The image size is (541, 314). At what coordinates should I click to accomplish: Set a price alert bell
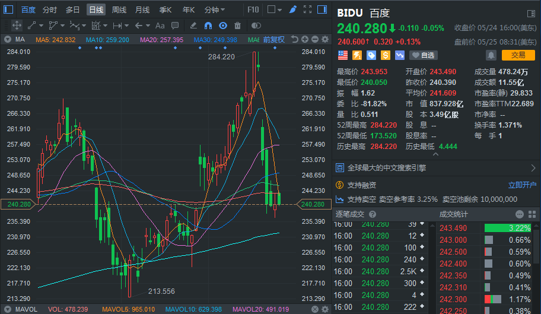point(491,55)
